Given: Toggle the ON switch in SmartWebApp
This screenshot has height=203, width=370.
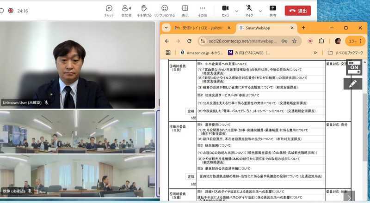Looking at the screenshot, I should coord(353,67).
